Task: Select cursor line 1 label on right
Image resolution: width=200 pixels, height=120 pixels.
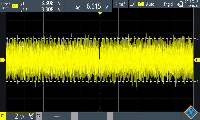Action: coord(198,81)
